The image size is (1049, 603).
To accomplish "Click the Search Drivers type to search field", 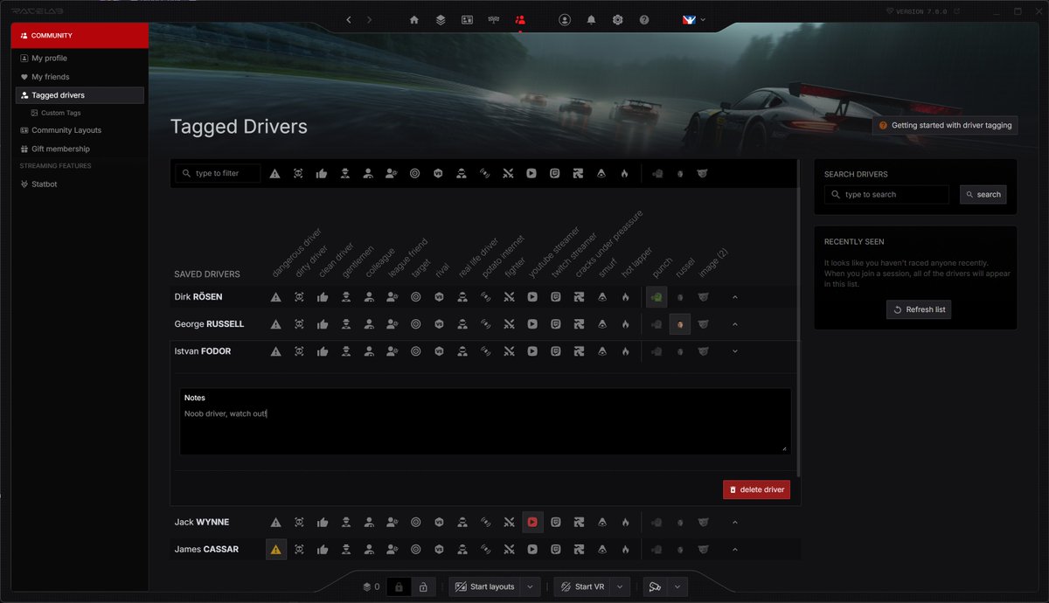I will pos(886,195).
